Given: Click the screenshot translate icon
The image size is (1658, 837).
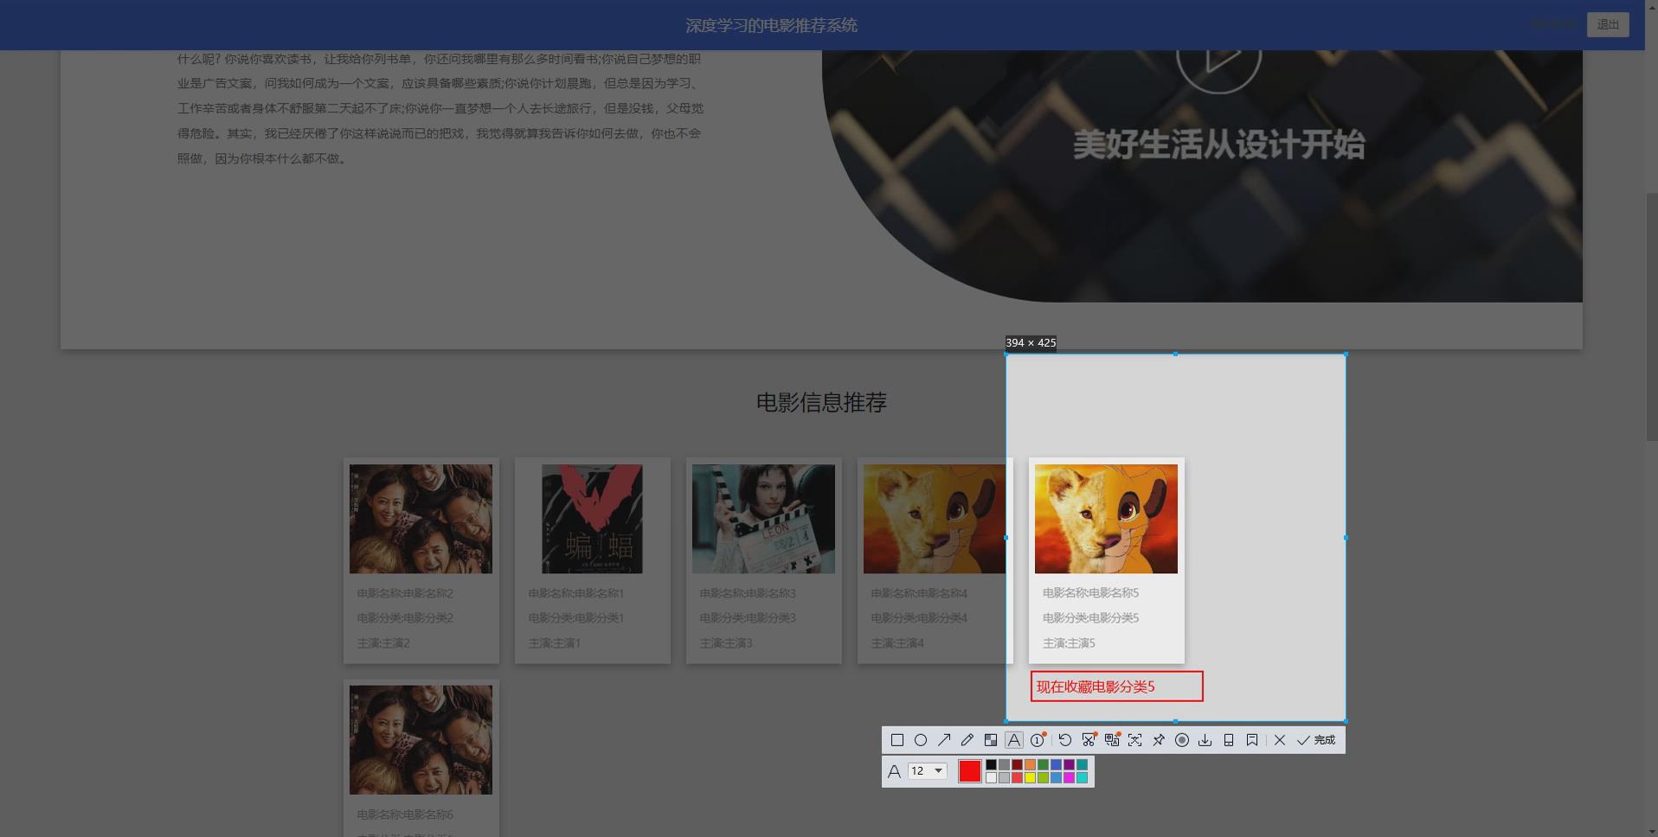Looking at the screenshot, I should 1112,740.
